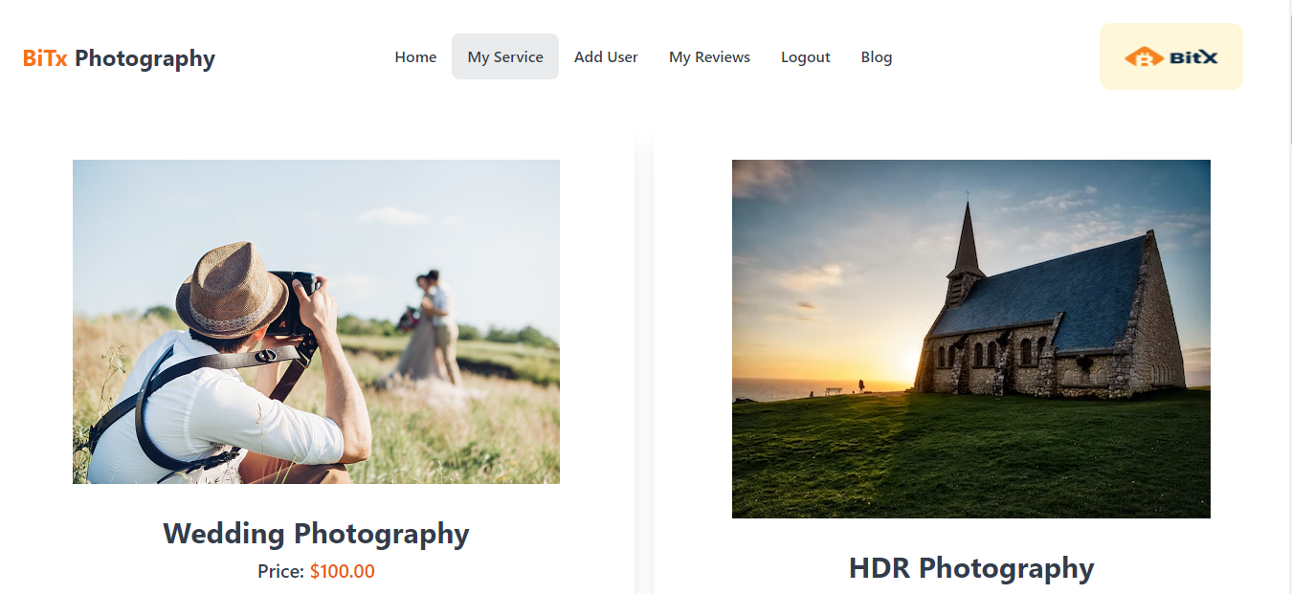Viewport: 1292px width, 594px height.
Task: Click the HDR Photography heading
Action: (971, 568)
